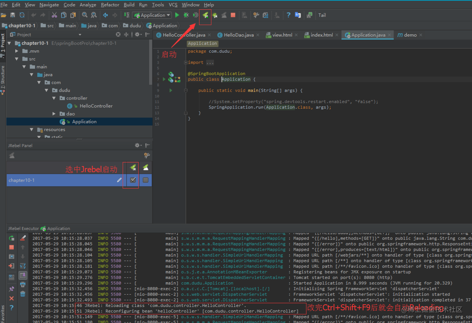Image resolution: width=472 pixels, height=323 pixels.
Task: Toggle Soft Wraps in the console toolbar
Action: pyautogui.click(x=23, y=266)
